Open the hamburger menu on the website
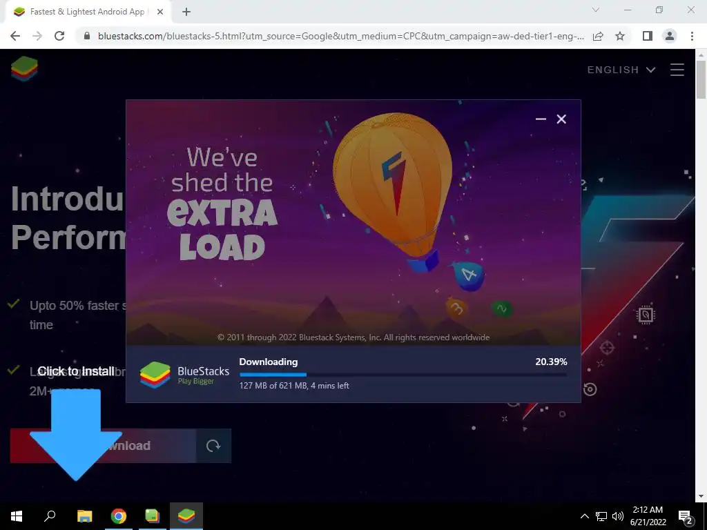707x530 pixels. click(x=677, y=70)
